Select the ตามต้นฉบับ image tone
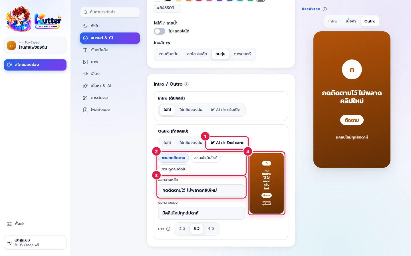The image size is (411, 256). [x=169, y=54]
